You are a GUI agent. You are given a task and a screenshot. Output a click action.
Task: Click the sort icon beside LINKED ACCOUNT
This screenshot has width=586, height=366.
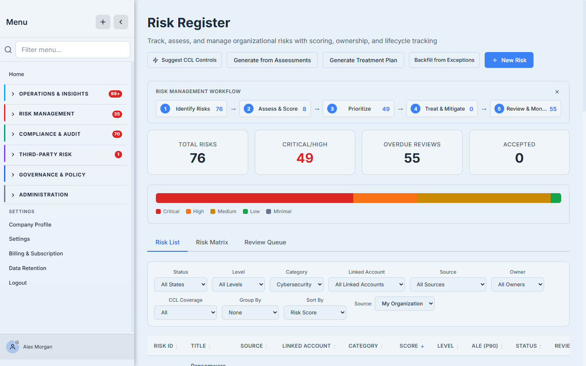(x=335, y=346)
